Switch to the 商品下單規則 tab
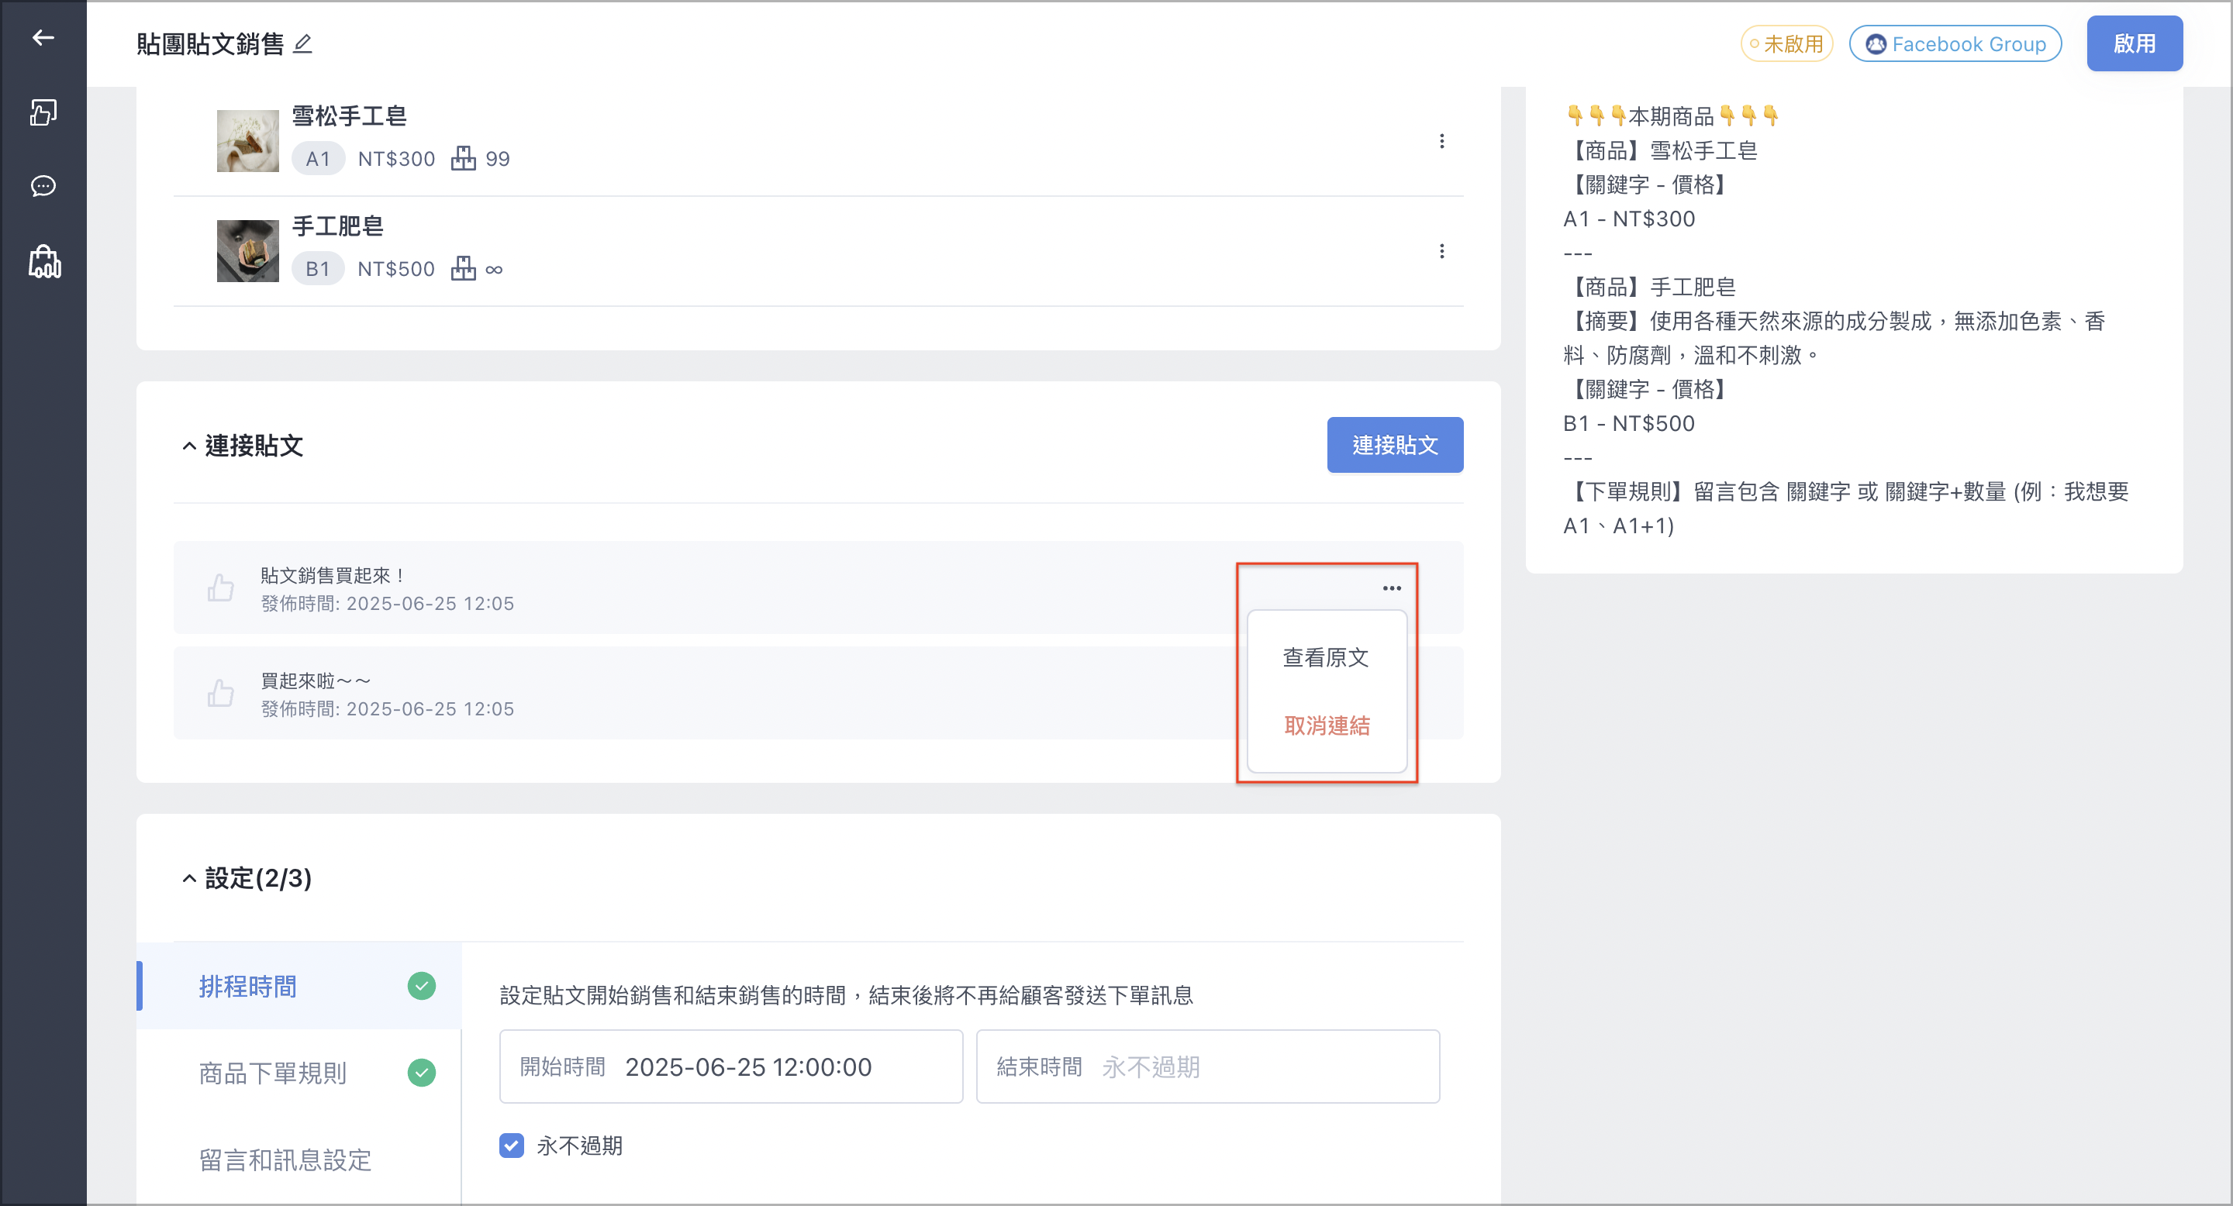 (299, 1073)
